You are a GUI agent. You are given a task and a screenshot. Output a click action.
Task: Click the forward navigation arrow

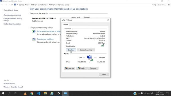click(x=6, y=5)
